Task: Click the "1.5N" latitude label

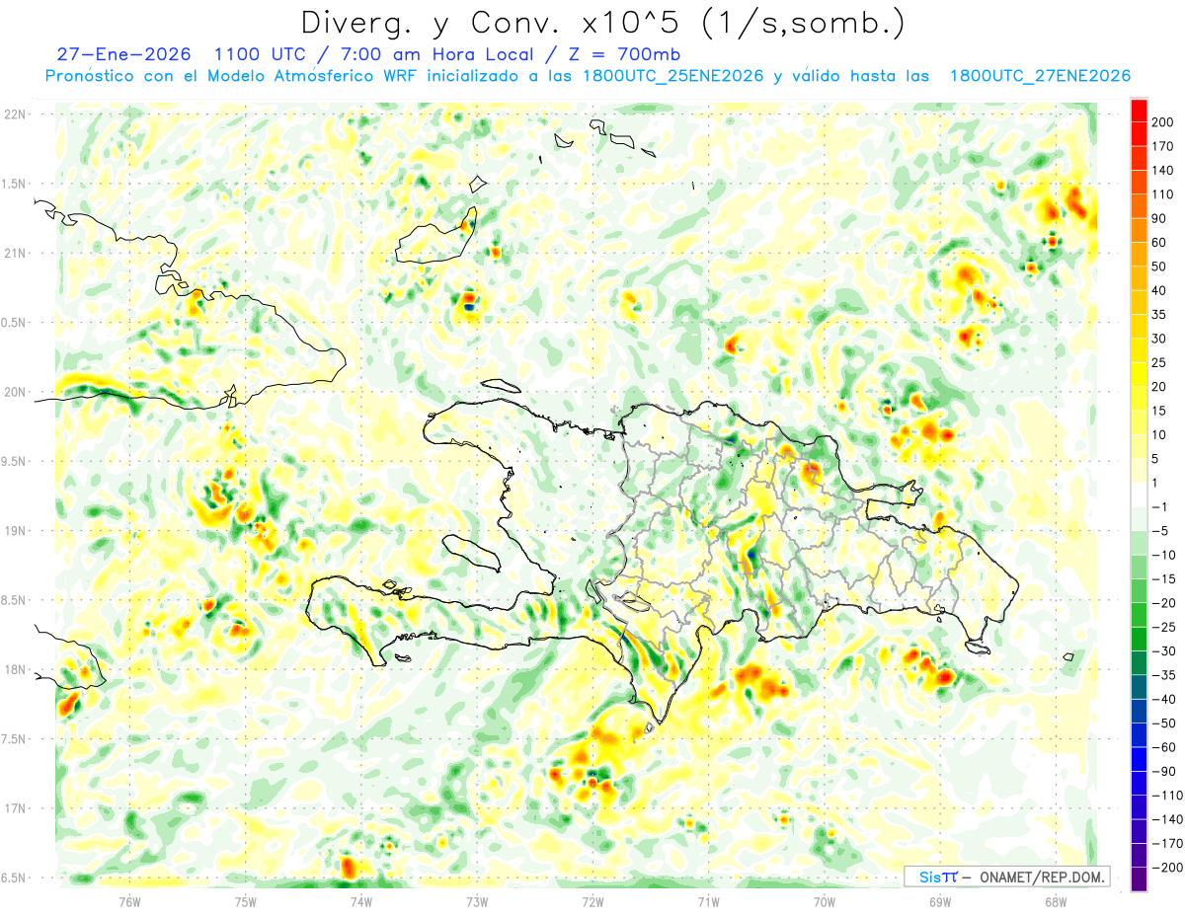Action: 15,184
